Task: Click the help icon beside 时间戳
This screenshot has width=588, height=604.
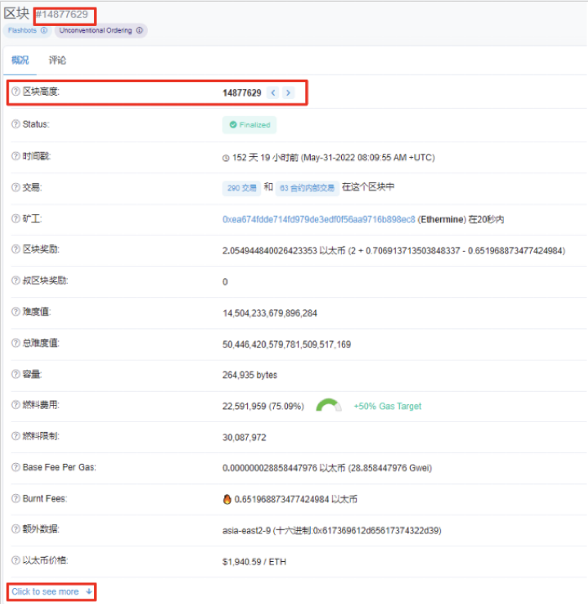Action: tap(15, 156)
